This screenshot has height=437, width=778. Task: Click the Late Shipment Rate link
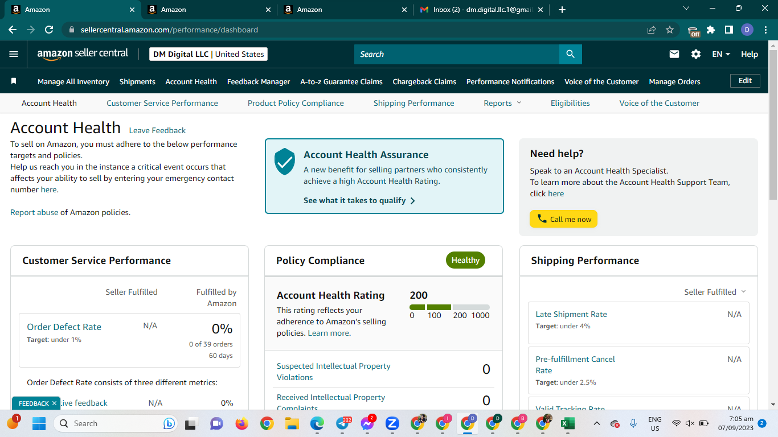[571, 314]
